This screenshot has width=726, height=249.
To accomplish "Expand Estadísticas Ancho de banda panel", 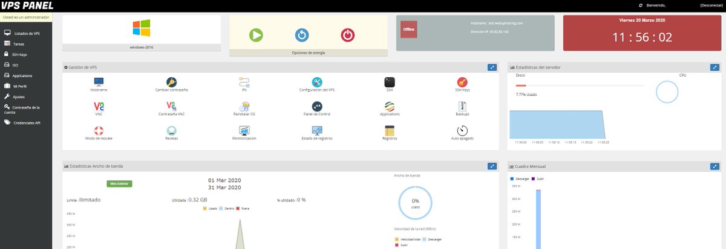I will click(x=492, y=166).
